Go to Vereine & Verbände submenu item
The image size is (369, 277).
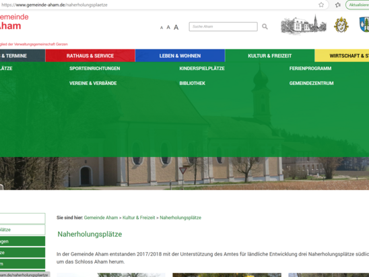(x=93, y=83)
